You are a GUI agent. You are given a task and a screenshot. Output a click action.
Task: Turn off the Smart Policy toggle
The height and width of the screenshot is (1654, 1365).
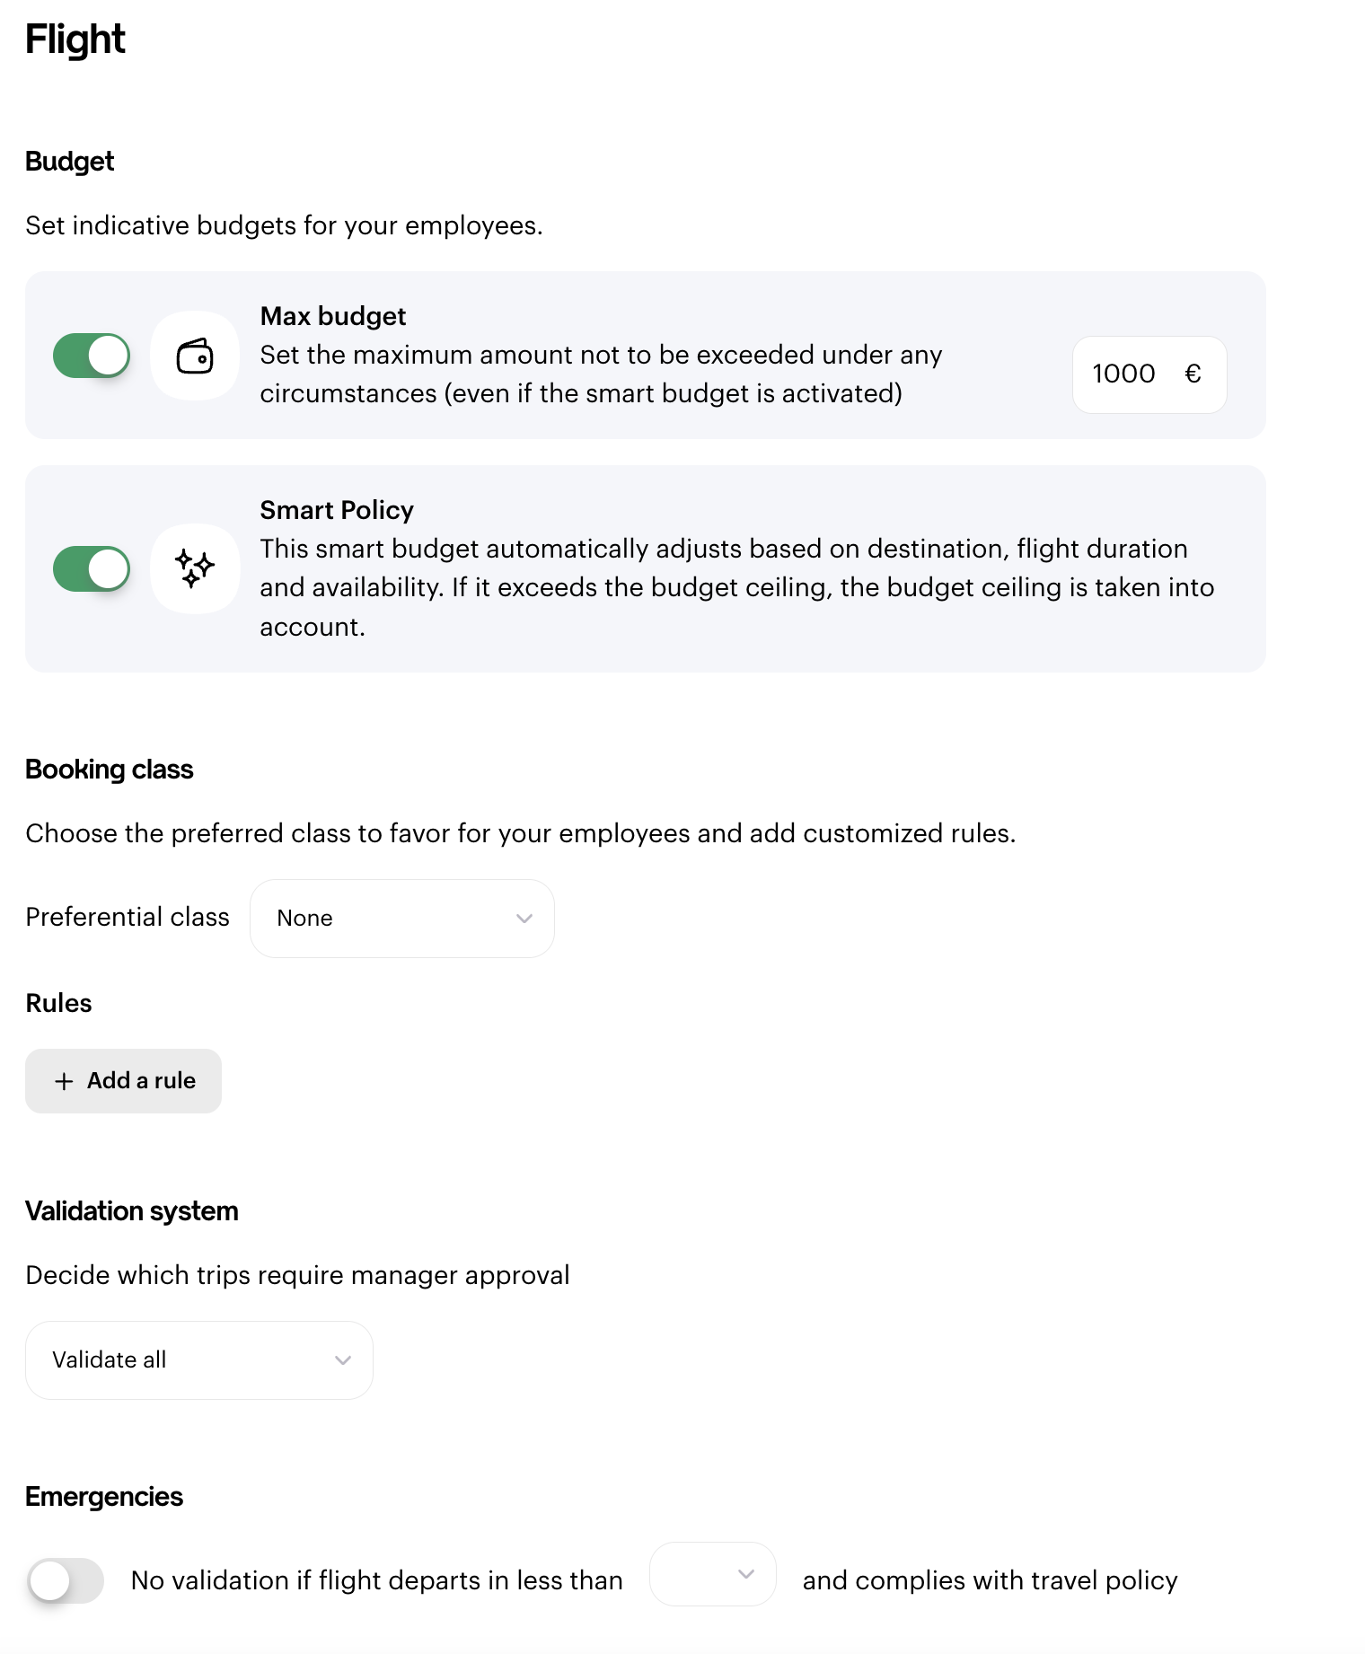(92, 568)
